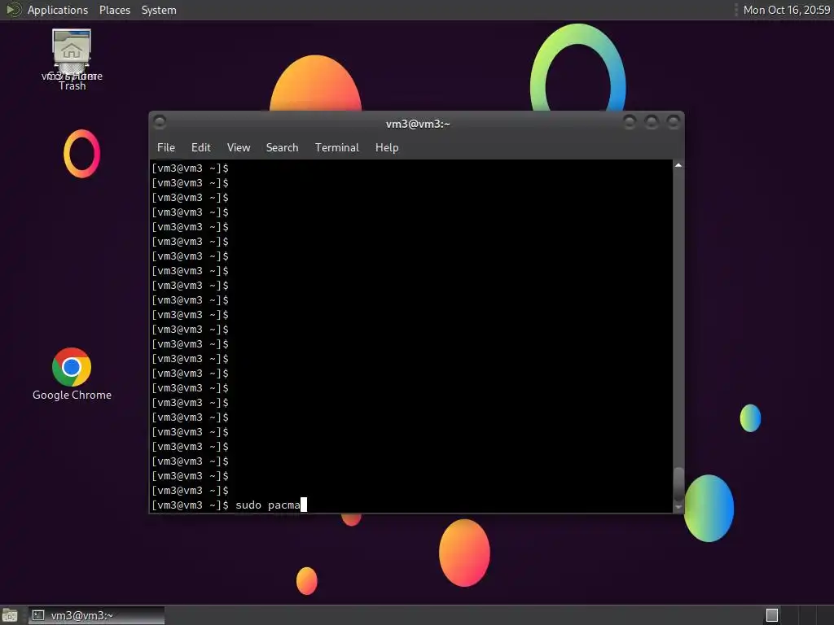Click the 'sudo pacma' command text
This screenshot has height=625, width=834.
267,505
